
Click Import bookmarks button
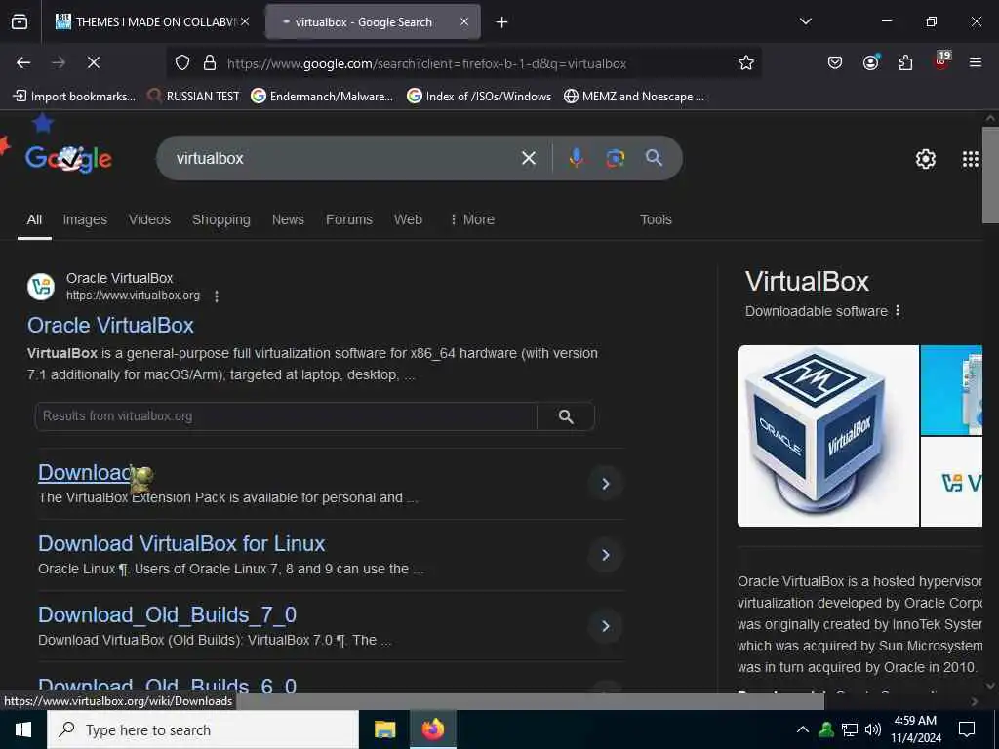(74, 97)
